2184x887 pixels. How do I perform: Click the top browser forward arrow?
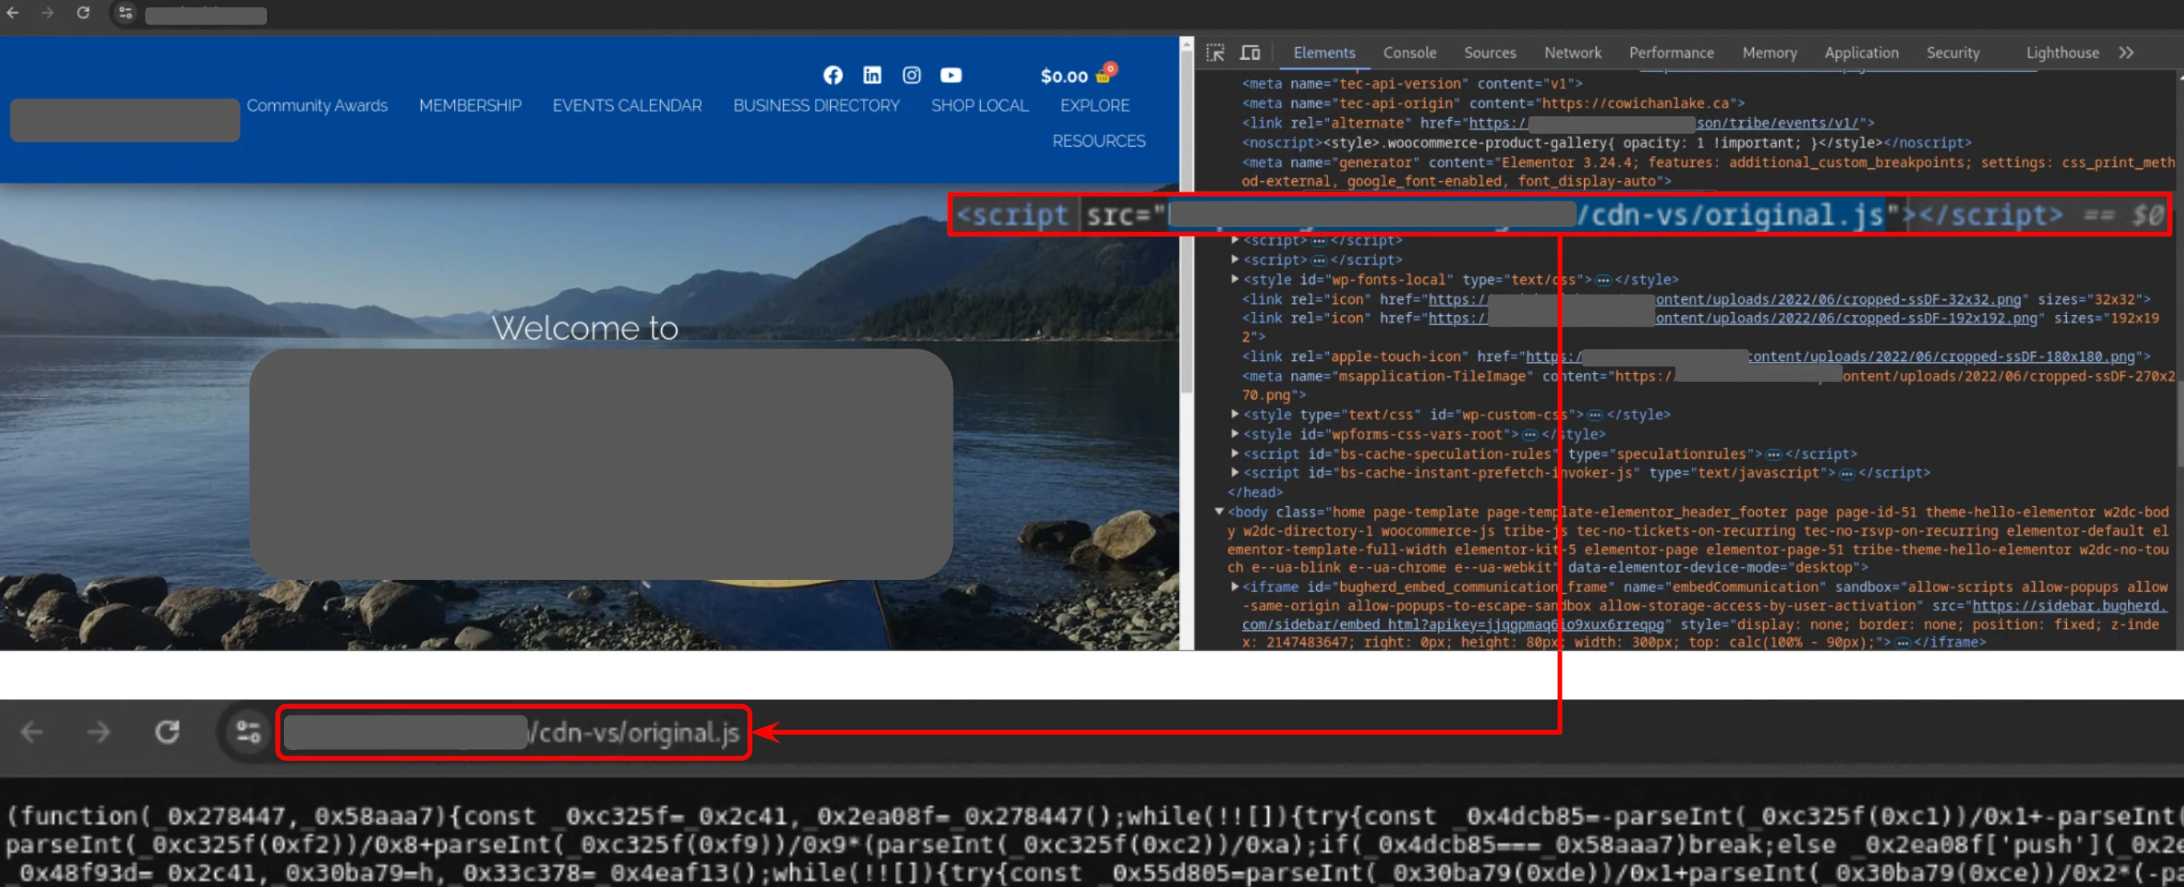pyautogui.click(x=47, y=13)
